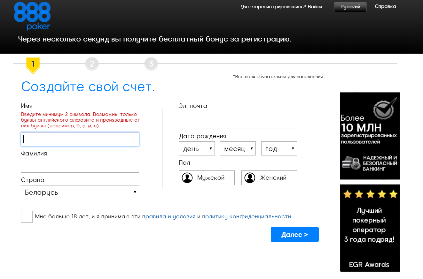
Task: Focus the Эл. почта email field
Action: pyautogui.click(x=238, y=122)
